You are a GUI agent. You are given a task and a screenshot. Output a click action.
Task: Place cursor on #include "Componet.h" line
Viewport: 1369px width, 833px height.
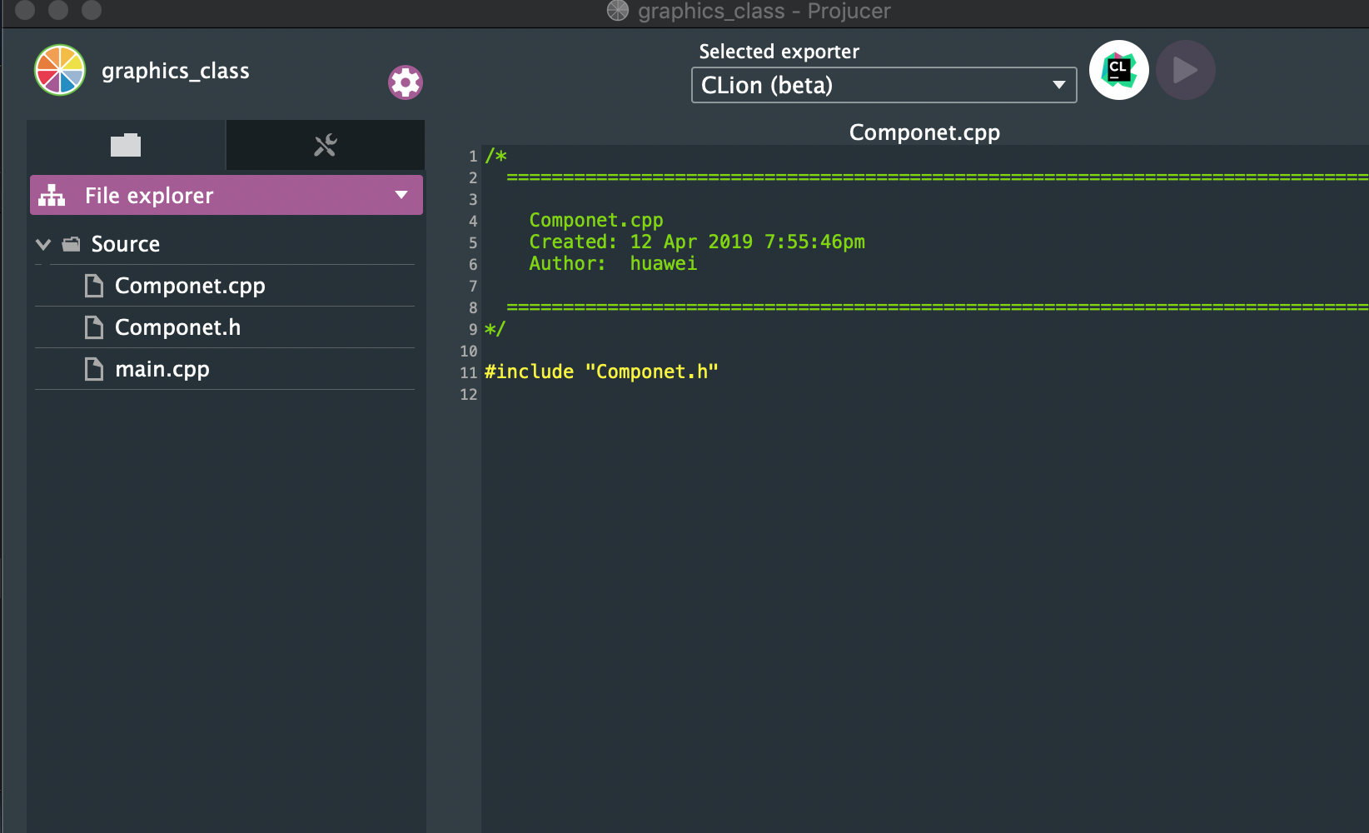pyautogui.click(x=601, y=372)
